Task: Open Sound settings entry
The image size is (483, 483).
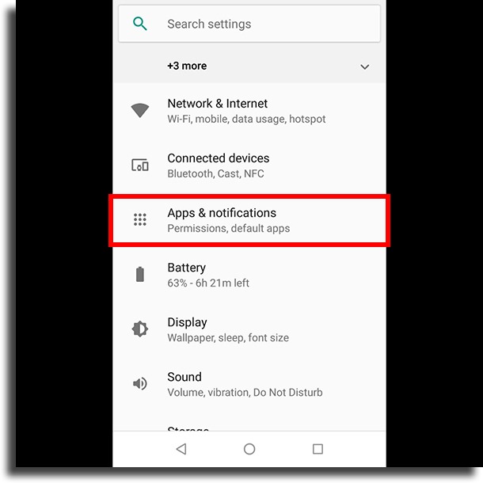Action: click(x=249, y=384)
